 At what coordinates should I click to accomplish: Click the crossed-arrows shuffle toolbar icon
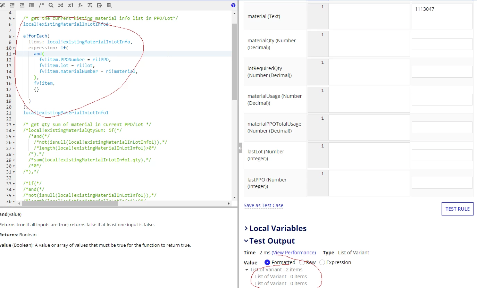click(x=61, y=5)
